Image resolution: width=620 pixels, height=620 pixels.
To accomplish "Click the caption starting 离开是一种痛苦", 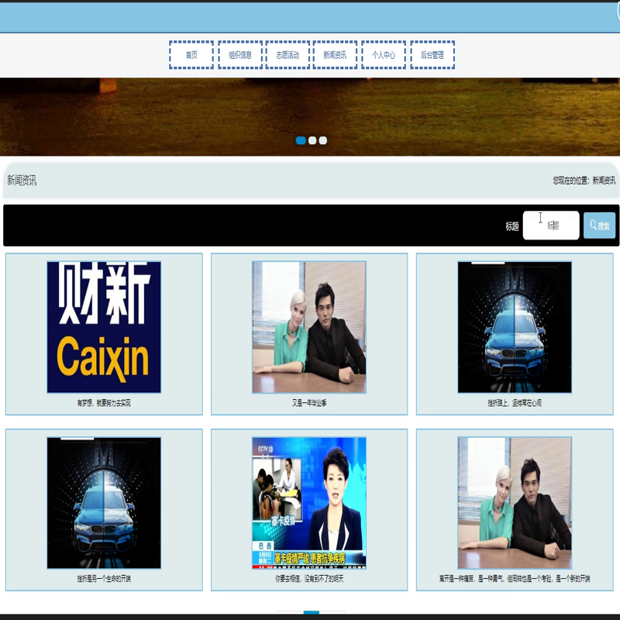I will 515,578.
